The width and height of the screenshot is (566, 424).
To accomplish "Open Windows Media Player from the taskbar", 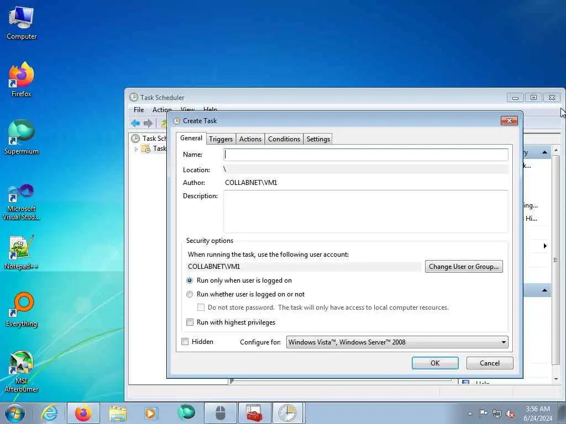I will [150, 413].
